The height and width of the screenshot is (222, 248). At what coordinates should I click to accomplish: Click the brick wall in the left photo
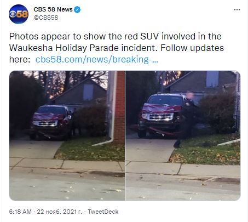pyautogui.click(x=120, y=107)
